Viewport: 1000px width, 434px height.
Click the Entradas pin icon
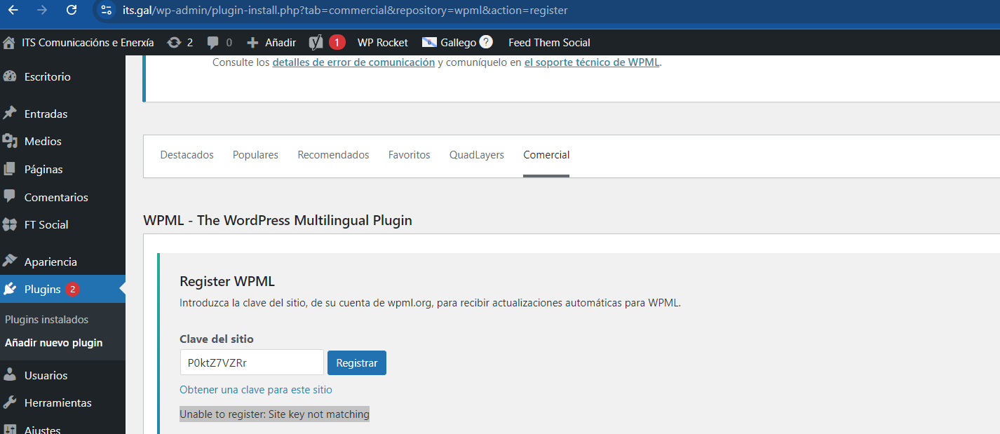click(x=10, y=114)
